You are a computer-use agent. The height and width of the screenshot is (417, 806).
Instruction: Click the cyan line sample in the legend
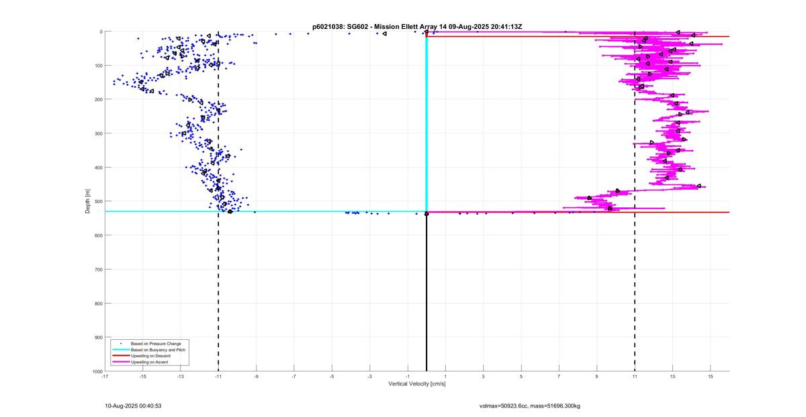[x=121, y=349]
